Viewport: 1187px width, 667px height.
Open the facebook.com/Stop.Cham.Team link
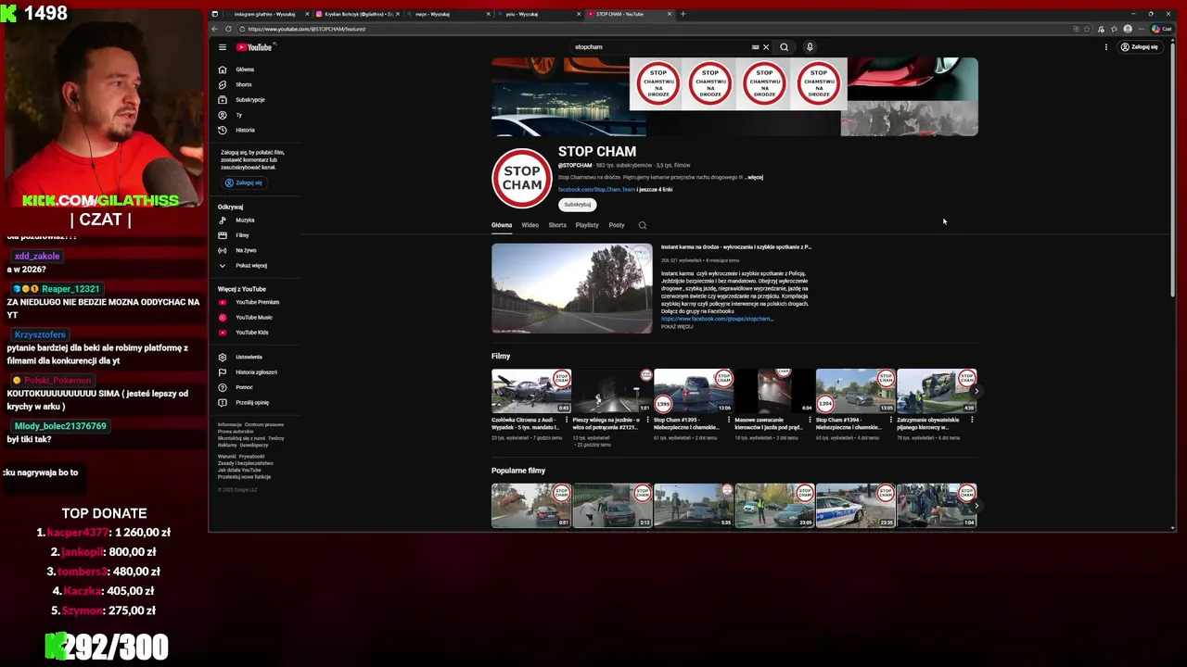[x=596, y=190]
